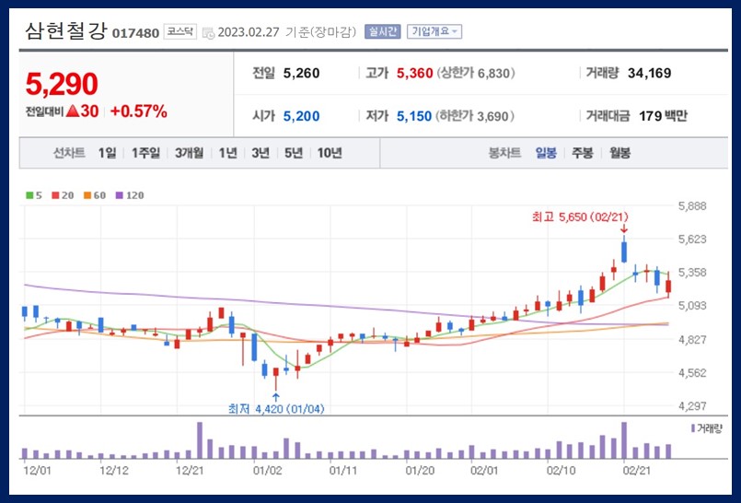
Task: Switch to the 1년 line chart
Action: pos(227,153)
